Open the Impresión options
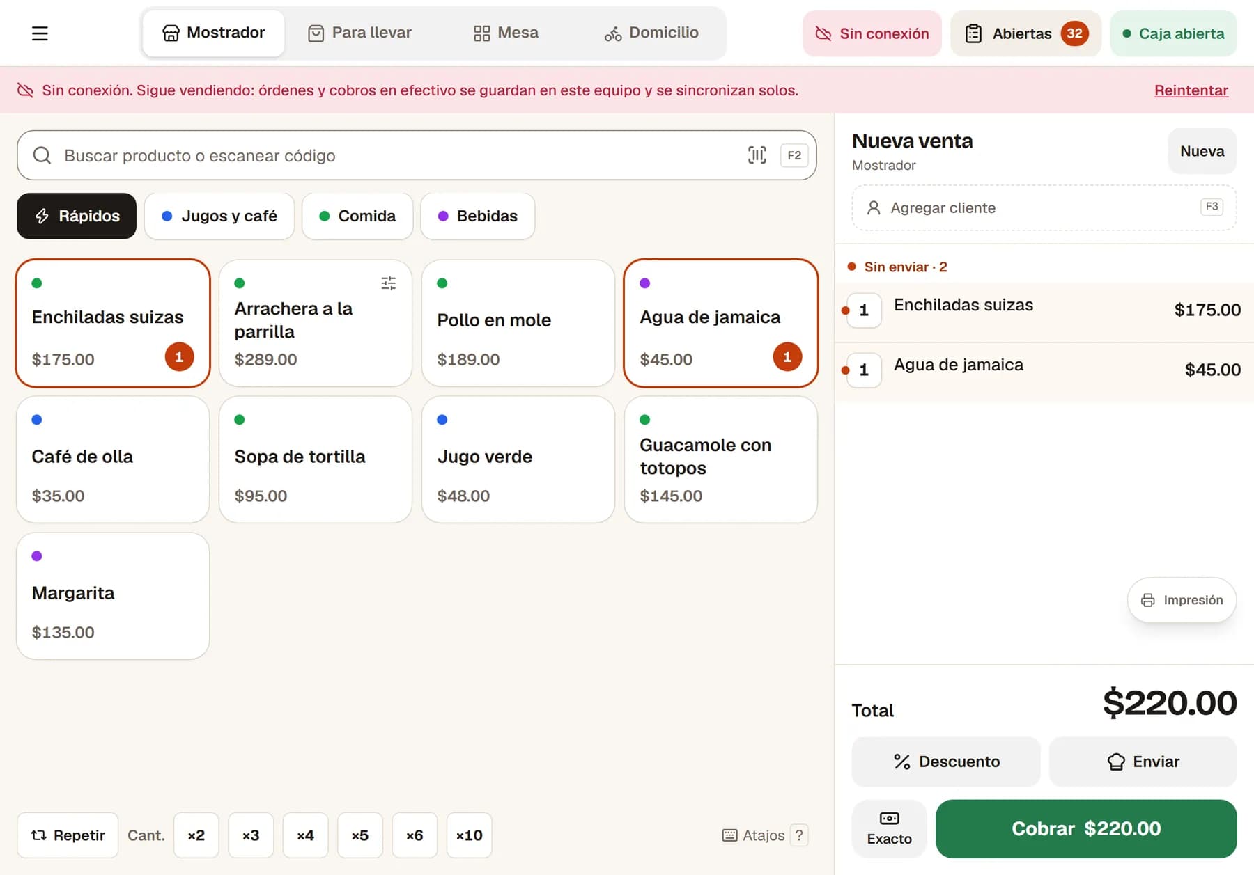 tap(1182, 600)
